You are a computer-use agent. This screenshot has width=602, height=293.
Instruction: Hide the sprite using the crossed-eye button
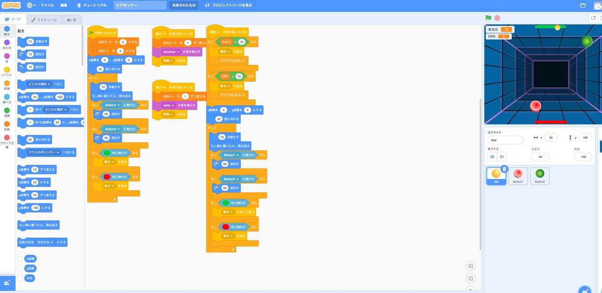pos(502,156)
